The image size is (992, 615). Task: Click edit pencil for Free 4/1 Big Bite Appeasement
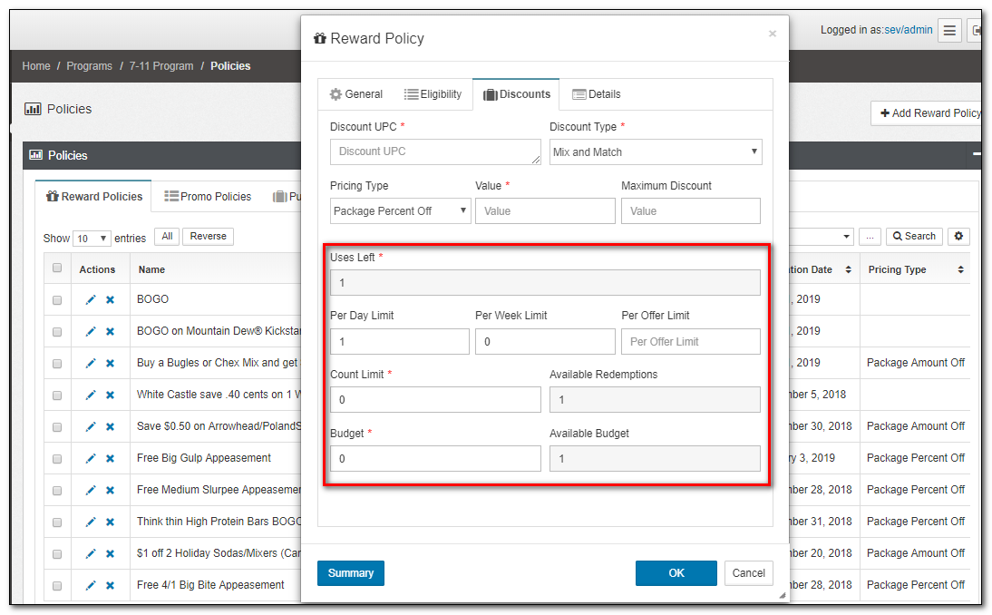coord(91,585)
